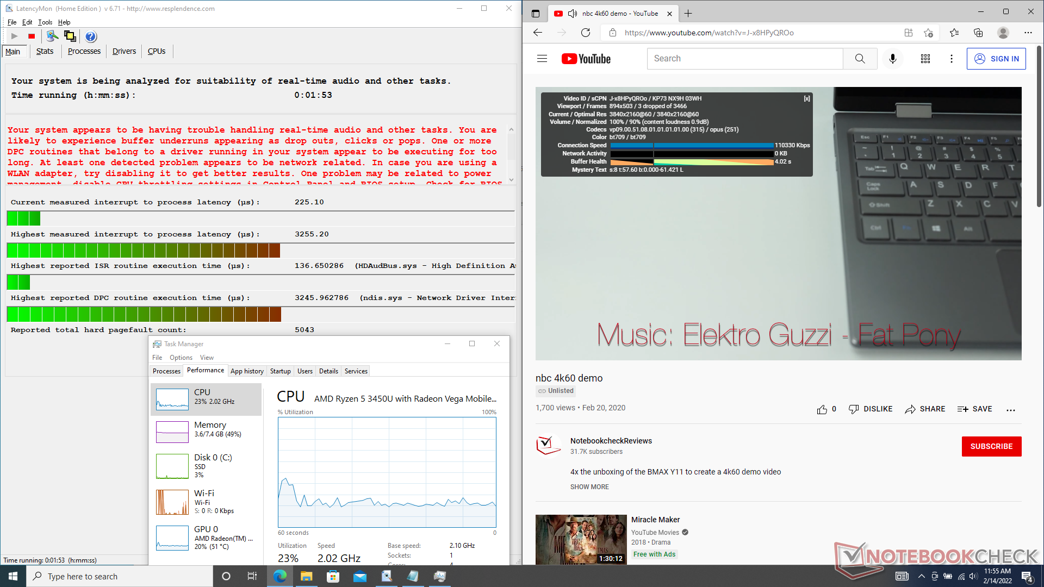1044x587 pixels.
Task: Open YouTube hamburger guide menu
Action: pyautogui.click(x=542, y=59)
